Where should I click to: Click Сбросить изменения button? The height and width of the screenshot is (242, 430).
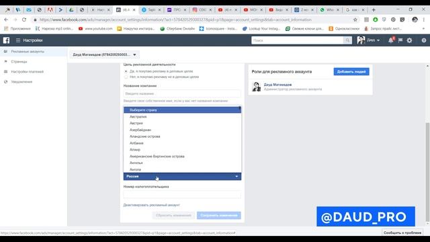pyautogui.click(x=173, y=215)
